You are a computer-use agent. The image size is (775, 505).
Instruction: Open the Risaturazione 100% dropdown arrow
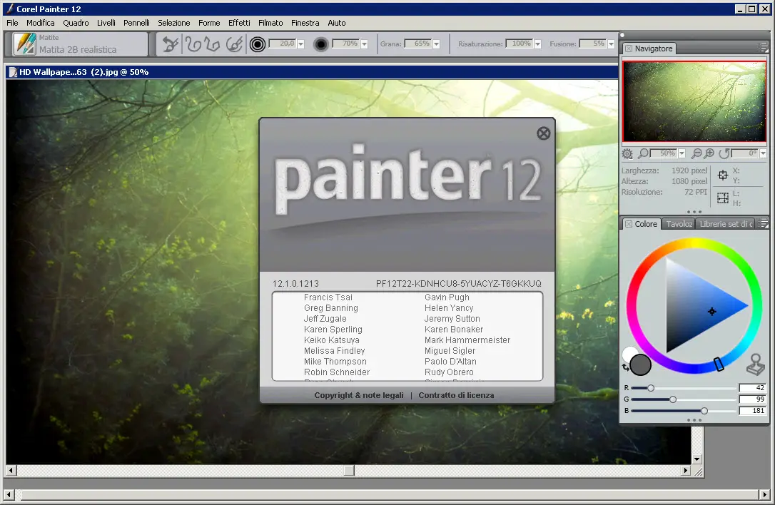click(538, 44)
